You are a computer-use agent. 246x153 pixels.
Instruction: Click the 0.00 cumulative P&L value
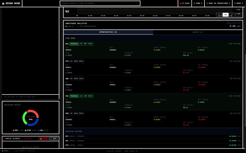[232, 26]
